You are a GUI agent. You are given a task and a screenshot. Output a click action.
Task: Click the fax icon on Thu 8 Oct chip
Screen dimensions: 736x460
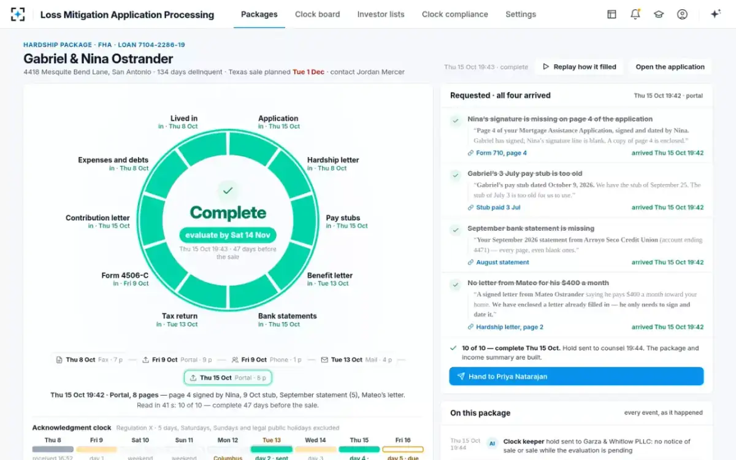point(59,360)
